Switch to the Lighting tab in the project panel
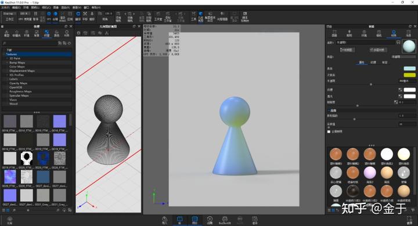This screenshot has width=418, height=226. click(349, 33)
